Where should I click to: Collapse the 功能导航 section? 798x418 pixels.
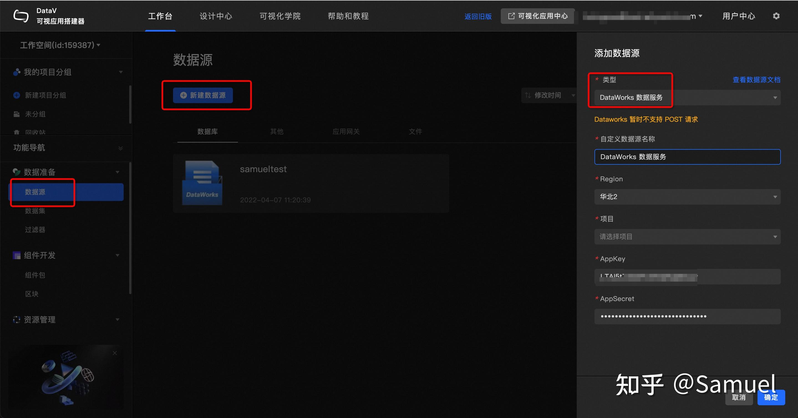click(120, 148)
